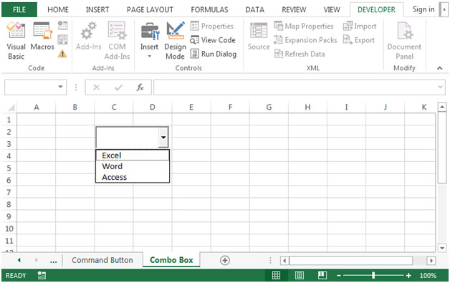The width and height of the screenshot is (450, 283).
Task: Open the Visual Basic editor
Action: click(16, 40)
